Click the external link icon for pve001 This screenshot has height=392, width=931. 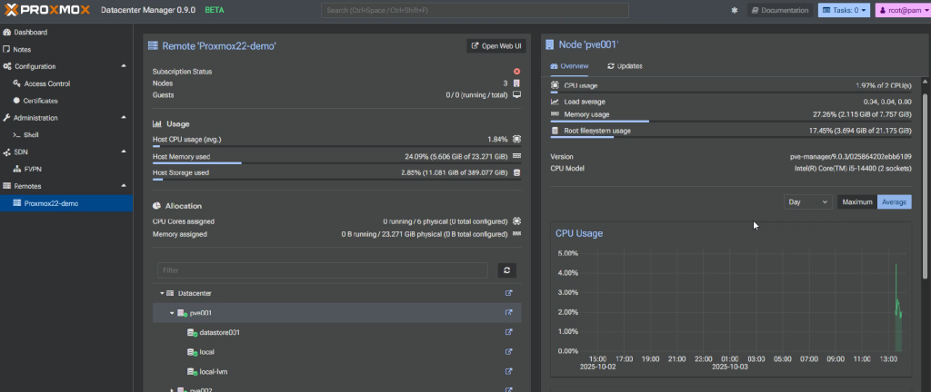pyautogui.click(x=509, y=313)
